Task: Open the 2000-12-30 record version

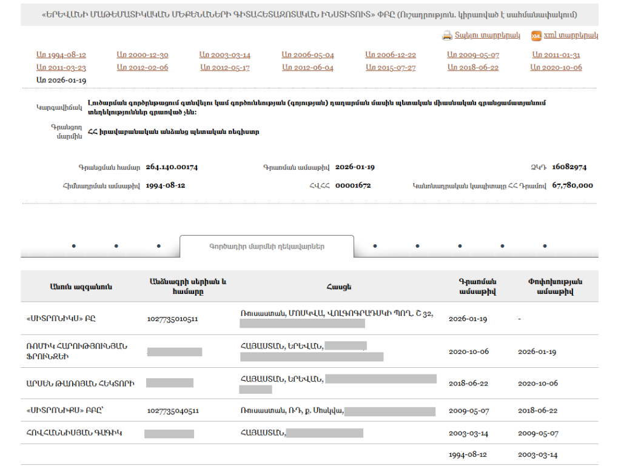Action: tap(143, 55)
